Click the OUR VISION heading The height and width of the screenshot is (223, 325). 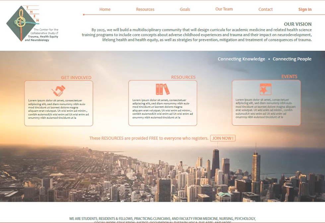point(297,24)
